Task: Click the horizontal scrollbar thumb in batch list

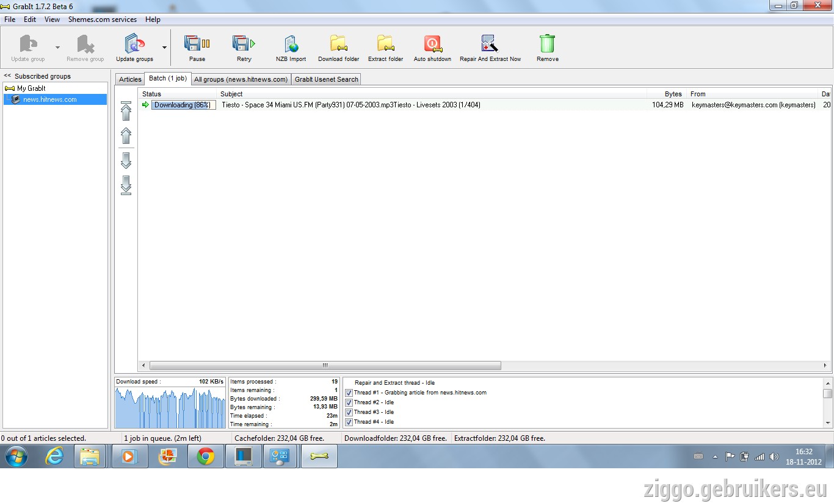Action: (325, 366)
